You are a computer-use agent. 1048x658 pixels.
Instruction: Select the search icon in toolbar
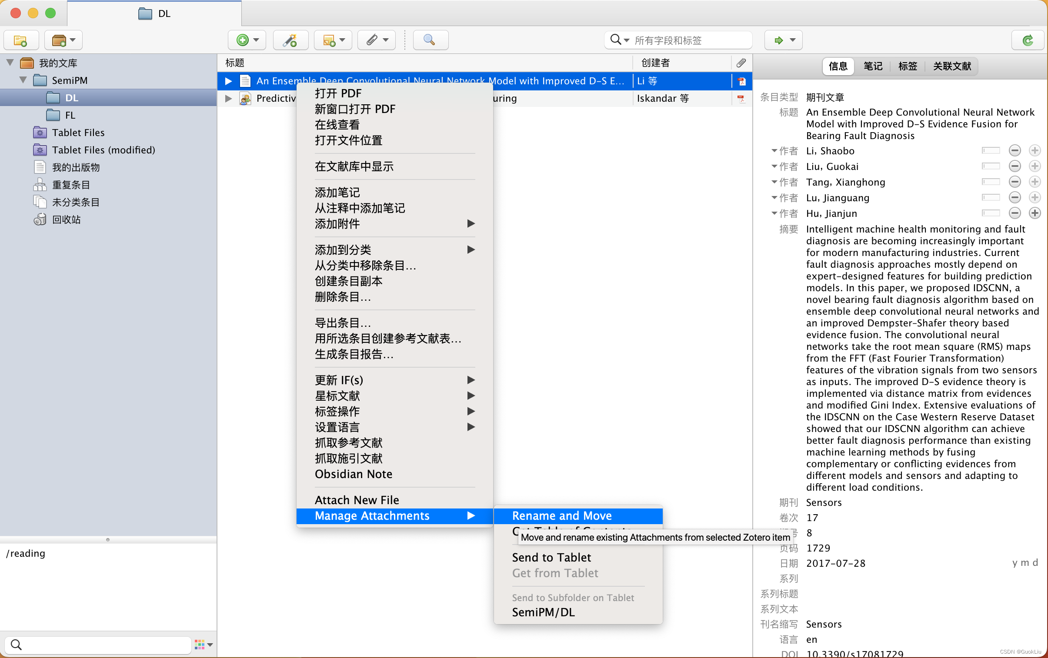click(x=430, y=39)
